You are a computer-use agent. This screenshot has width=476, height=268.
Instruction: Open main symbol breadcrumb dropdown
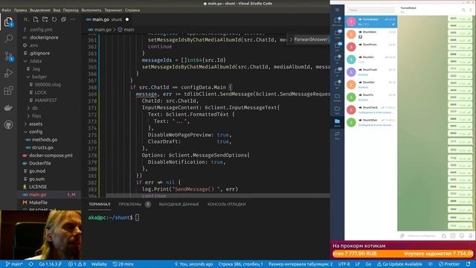click(126, 30)
